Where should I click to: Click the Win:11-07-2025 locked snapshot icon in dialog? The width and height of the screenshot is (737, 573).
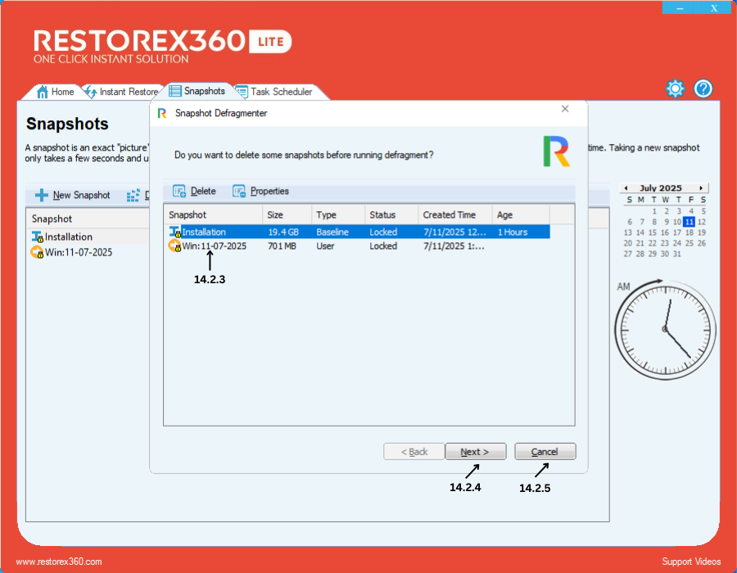pos(174,246)
